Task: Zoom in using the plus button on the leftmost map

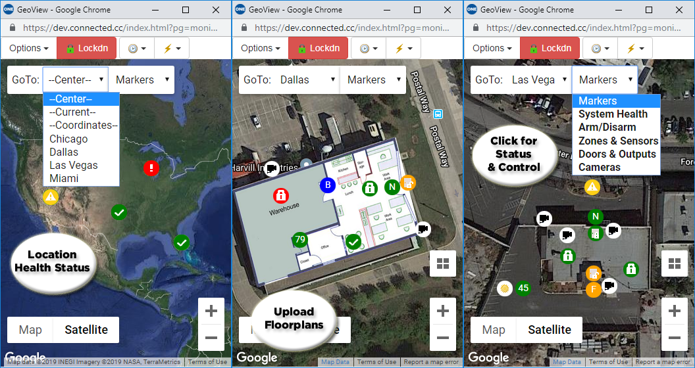Action: coord(211,311)
